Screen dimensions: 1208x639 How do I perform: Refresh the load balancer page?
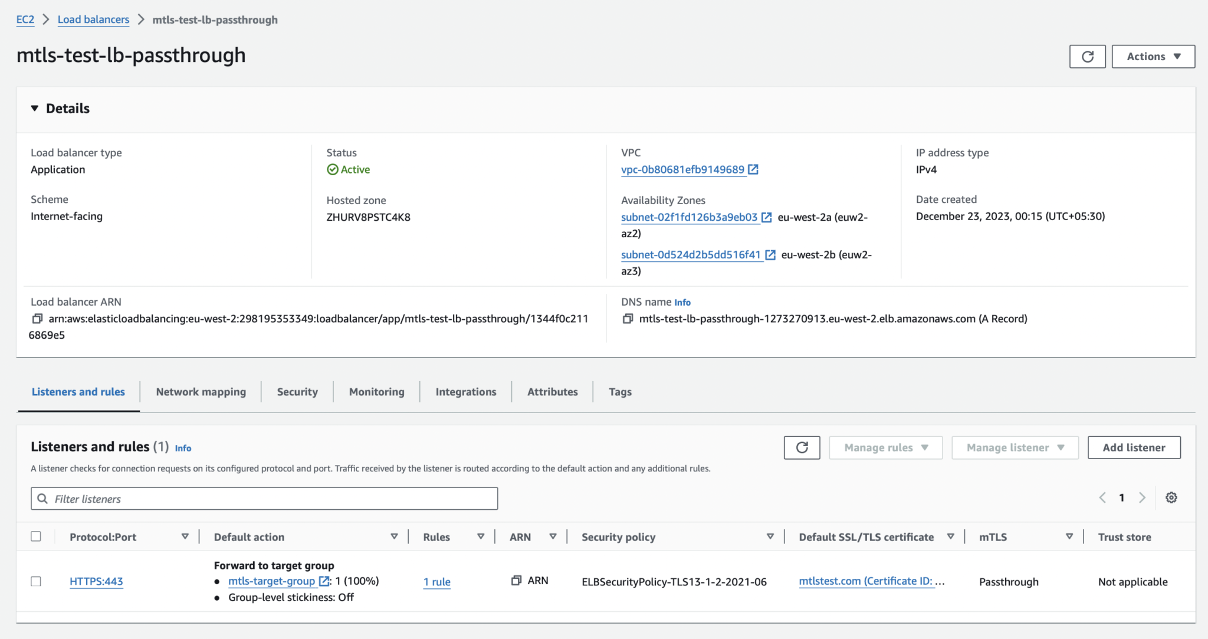click(x=1087, y=56)
